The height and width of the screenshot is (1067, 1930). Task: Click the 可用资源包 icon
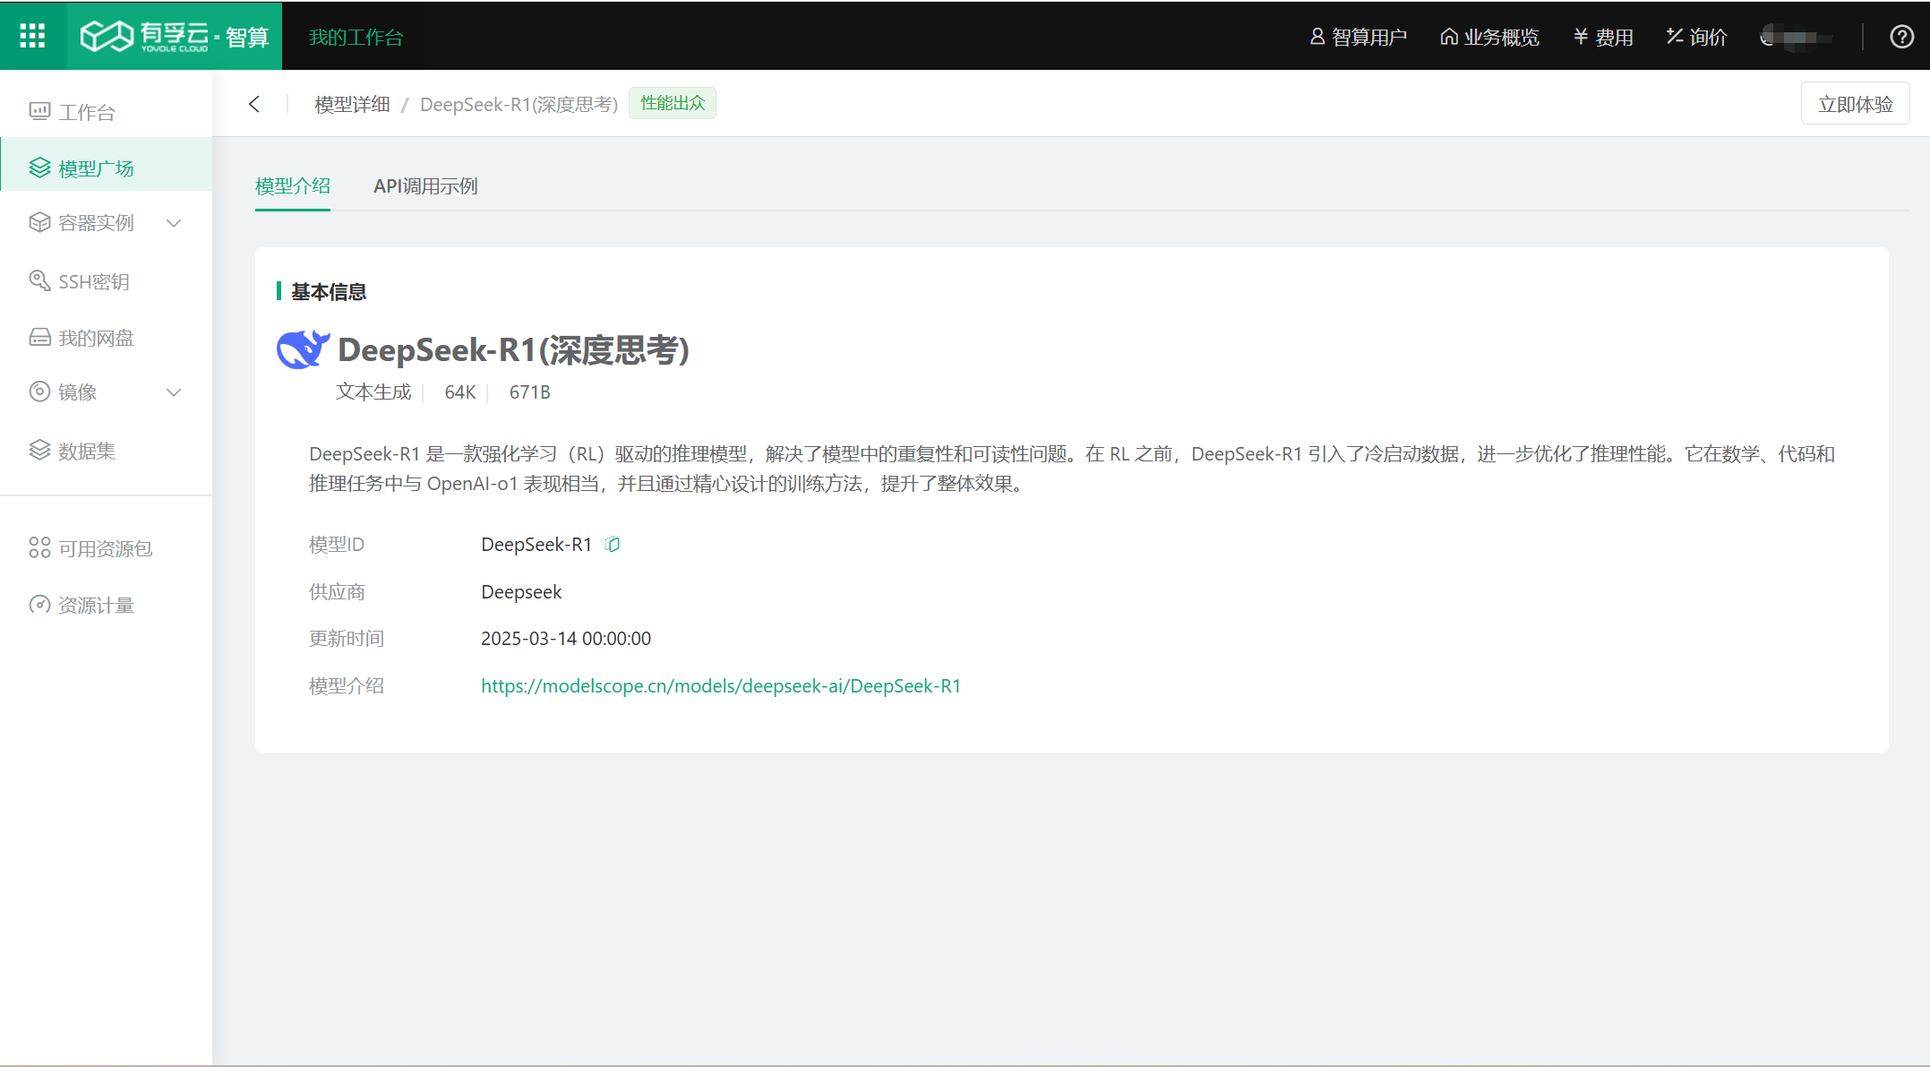[39, 547]
